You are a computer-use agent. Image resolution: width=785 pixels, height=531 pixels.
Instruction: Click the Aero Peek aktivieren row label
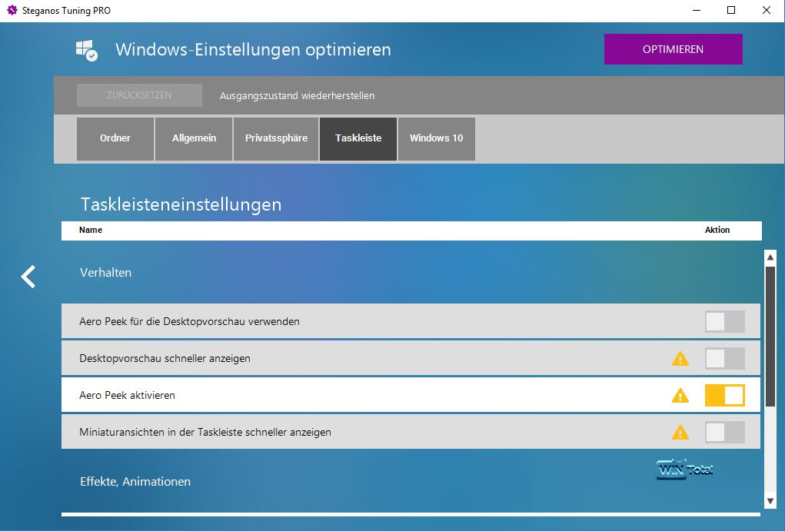[x=127, y=396]
